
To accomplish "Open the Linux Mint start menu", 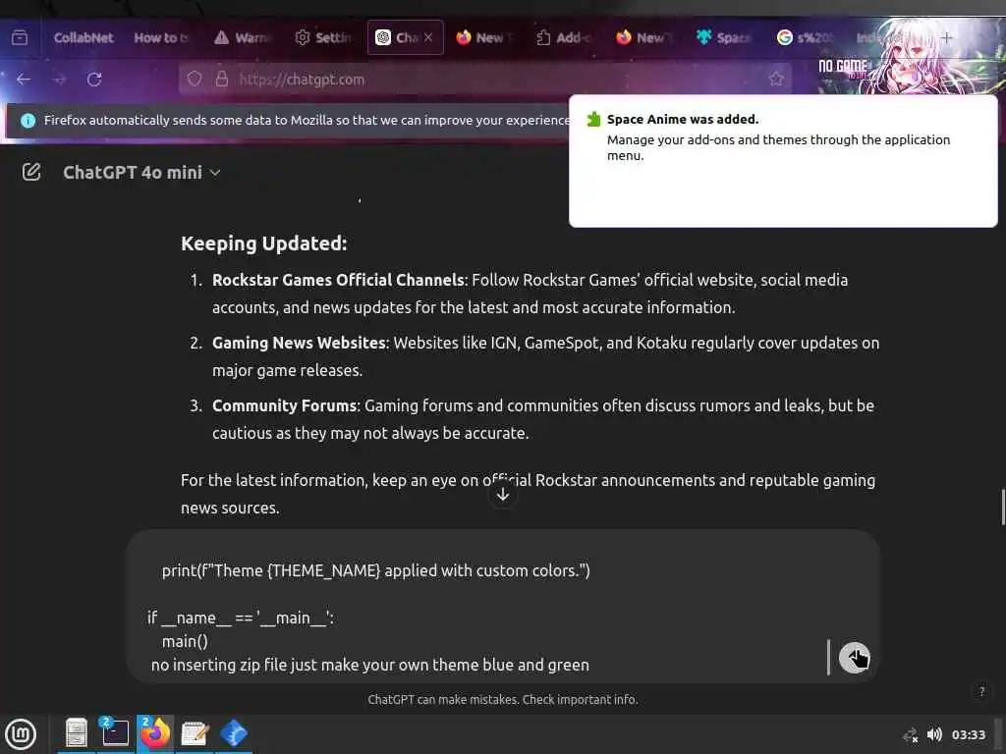I will (20, 734).
